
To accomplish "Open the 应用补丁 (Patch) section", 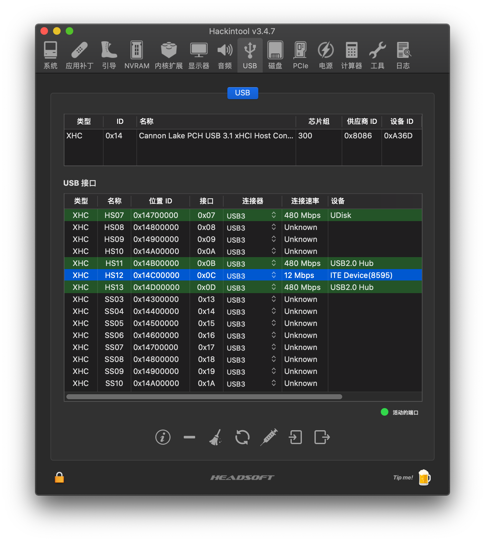I will [x=80, y=55].
